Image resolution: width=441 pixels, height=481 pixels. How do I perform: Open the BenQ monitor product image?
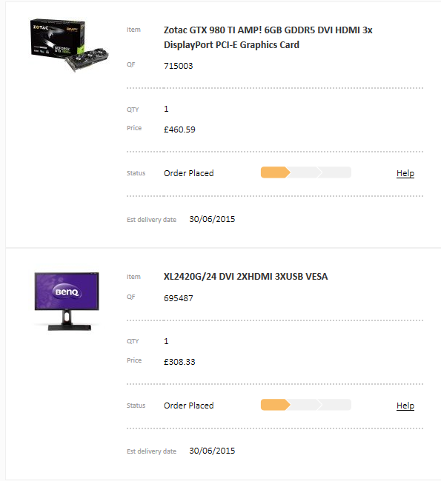(67, 301)
